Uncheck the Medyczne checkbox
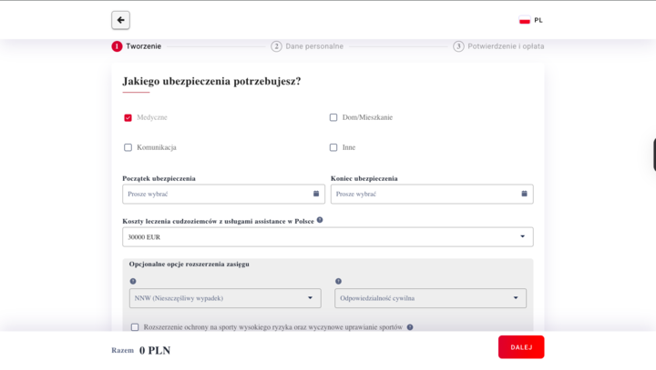The height and width of the screenshot is (370, 656). (x=128, y=117)
